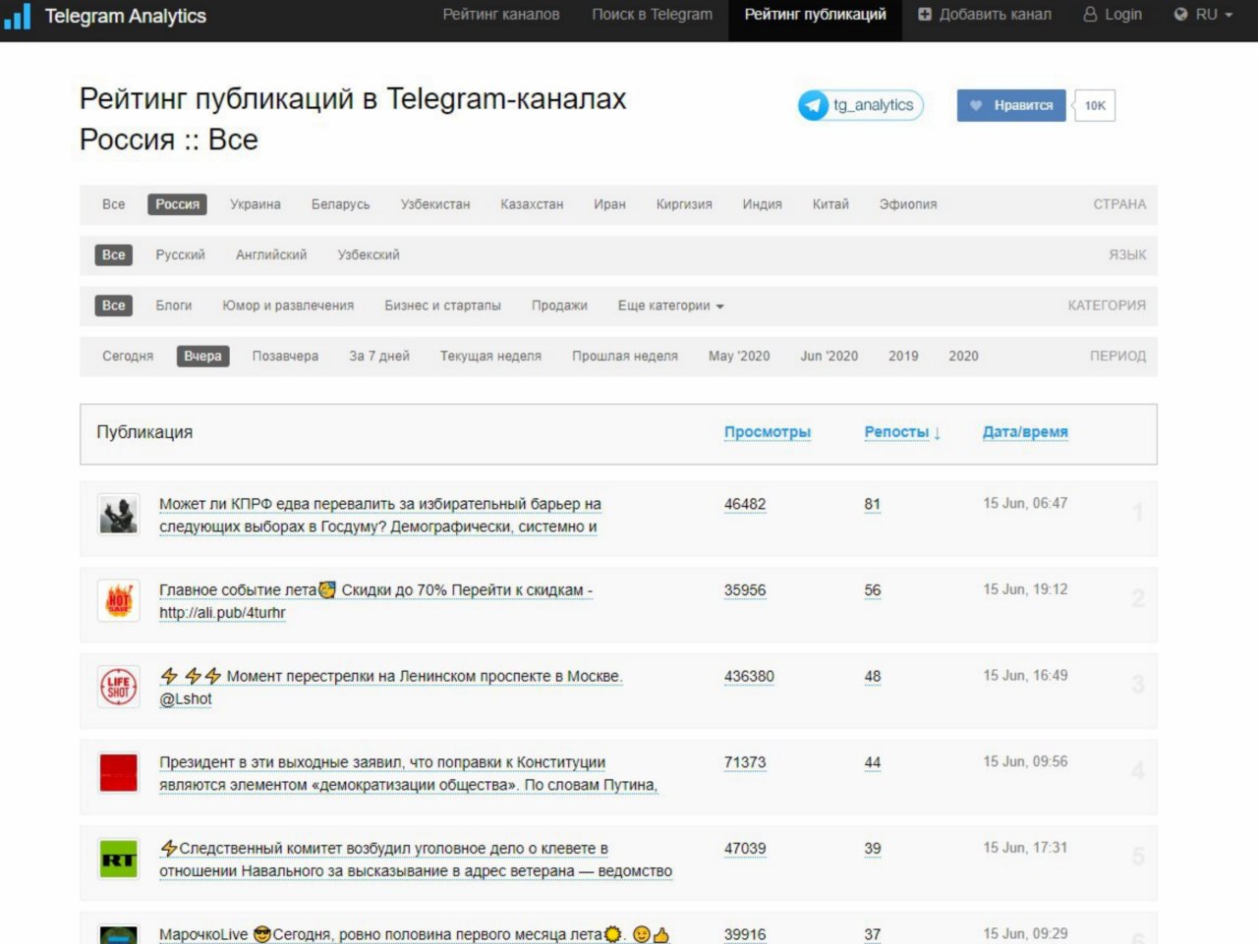The width and height of the screenshot is (1258, 944).
Task: Click the 10K likes counter
Action: click(1095, 105)
